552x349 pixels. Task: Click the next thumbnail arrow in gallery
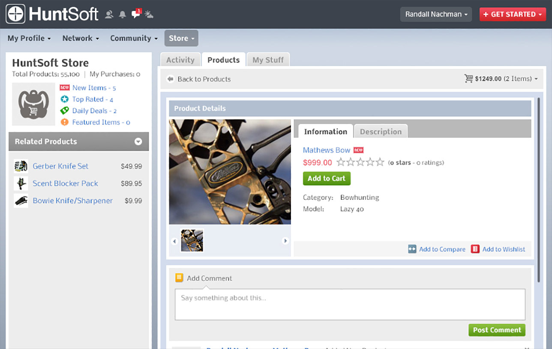click(x=285, y=241)
